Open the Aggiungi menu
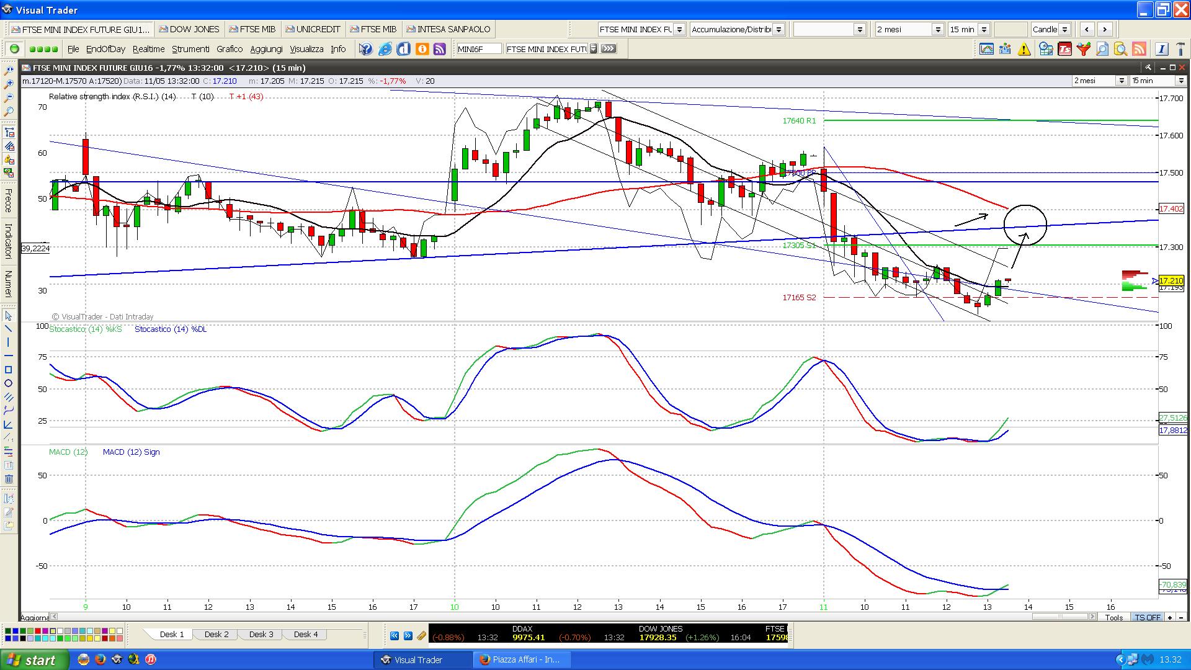This screenshot has height=670, width=1191. pyautogui.click(x=266, y=49)
